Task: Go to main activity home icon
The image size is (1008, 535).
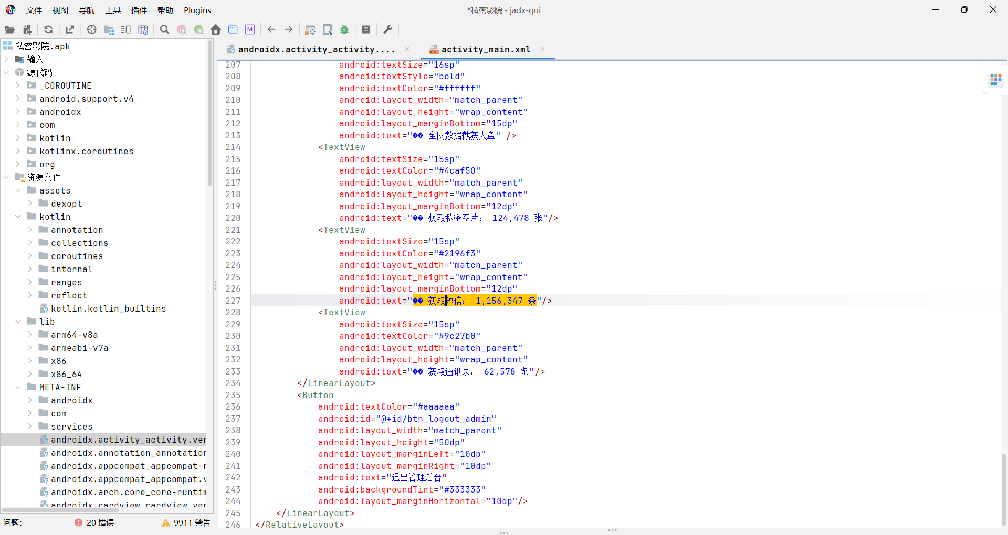Action: click(x=216, y=30)
